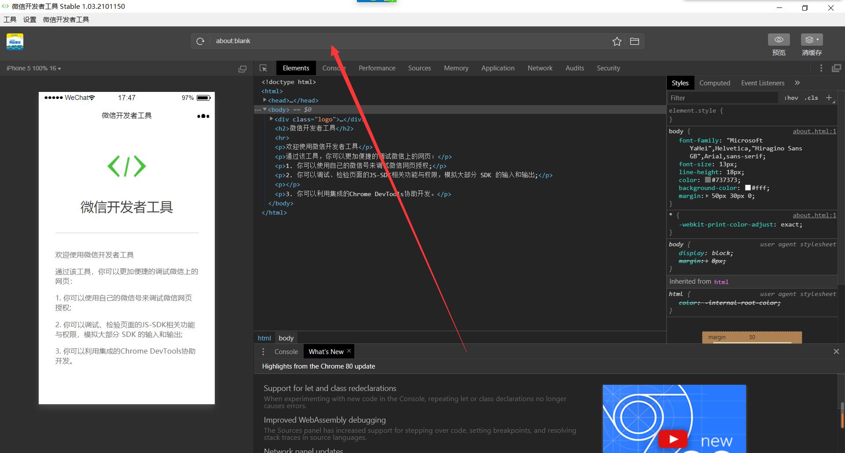This screenshot has height=453, width=845.
Task: Open the Memory tab
Action: click(x=456, y=68)
